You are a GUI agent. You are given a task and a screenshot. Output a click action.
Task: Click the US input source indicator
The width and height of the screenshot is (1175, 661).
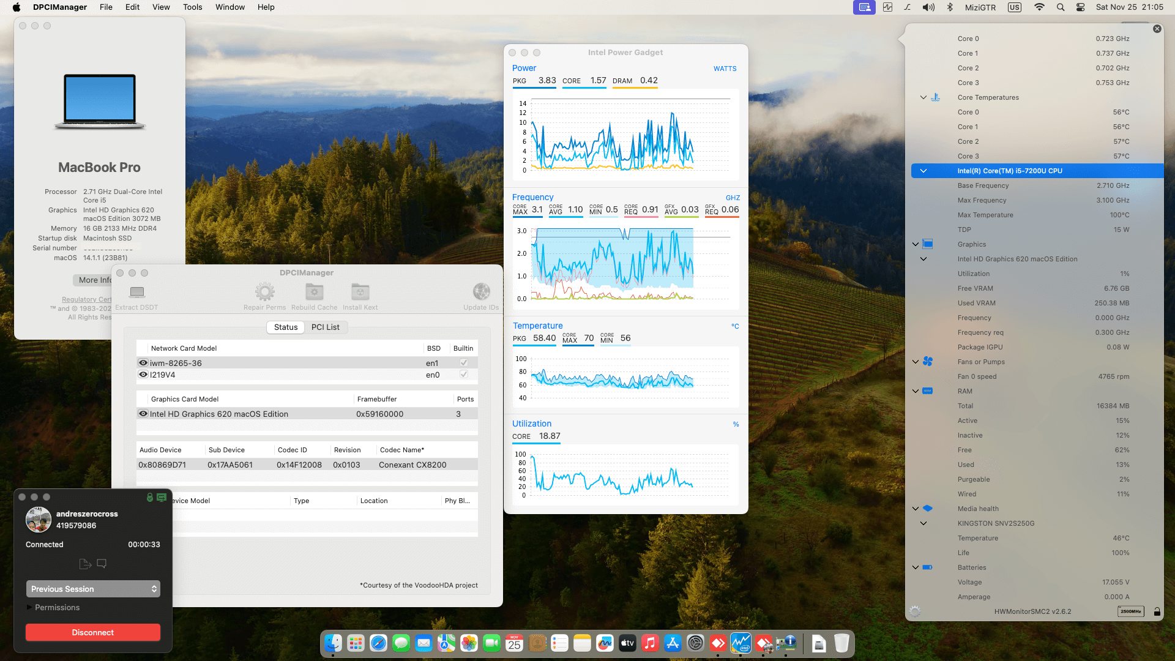tap(1015, 7)
